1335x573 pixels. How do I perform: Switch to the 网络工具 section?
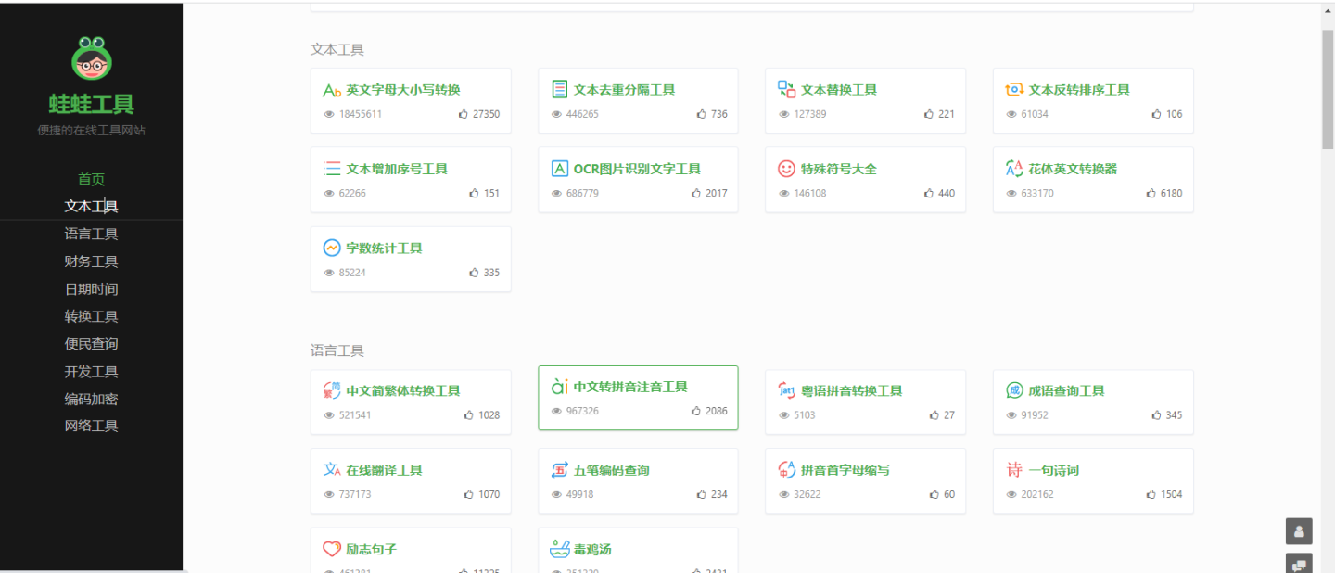(91, 425)
